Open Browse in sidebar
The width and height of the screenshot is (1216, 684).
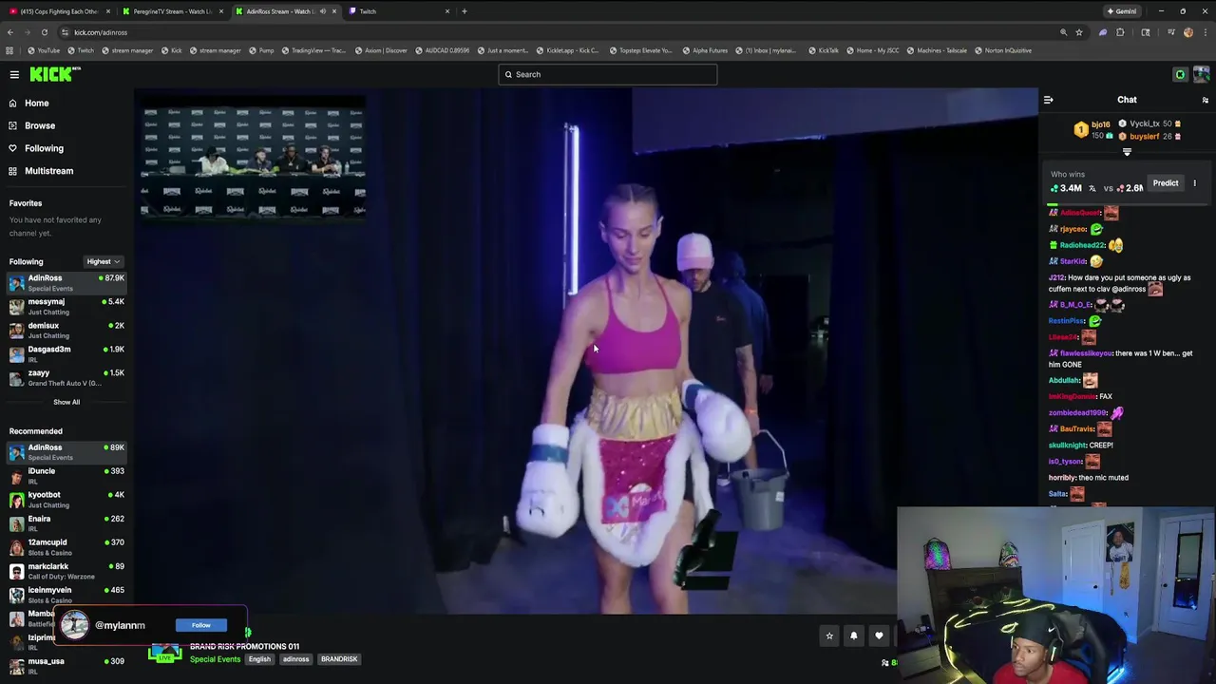[x=39, y=125]
